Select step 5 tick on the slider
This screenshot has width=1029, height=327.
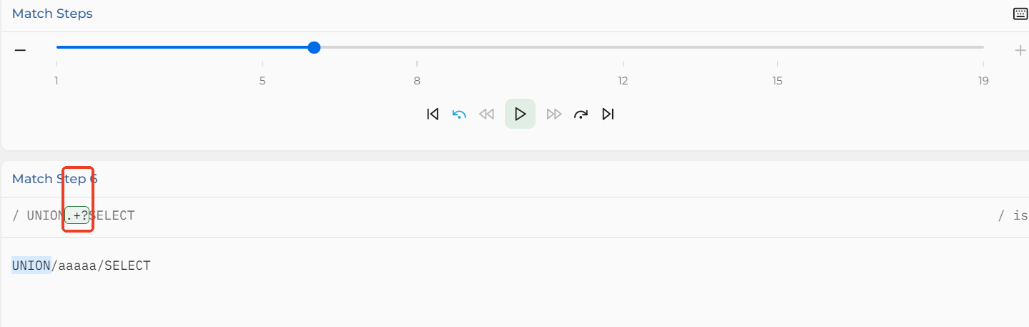point(262,81)
